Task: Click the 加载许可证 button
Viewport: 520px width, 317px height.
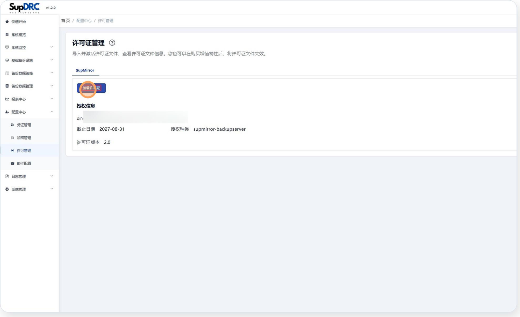Action: (x=91, y=88)
